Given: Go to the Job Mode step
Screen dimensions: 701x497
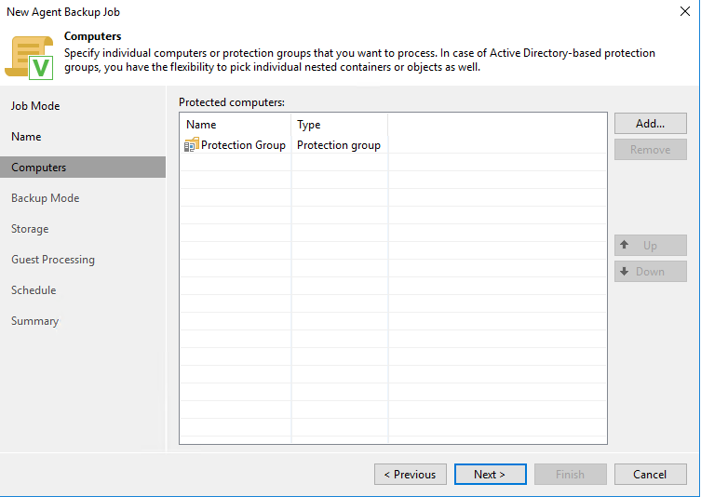Looking at the screenshot, I should click(x=35, y=106).
